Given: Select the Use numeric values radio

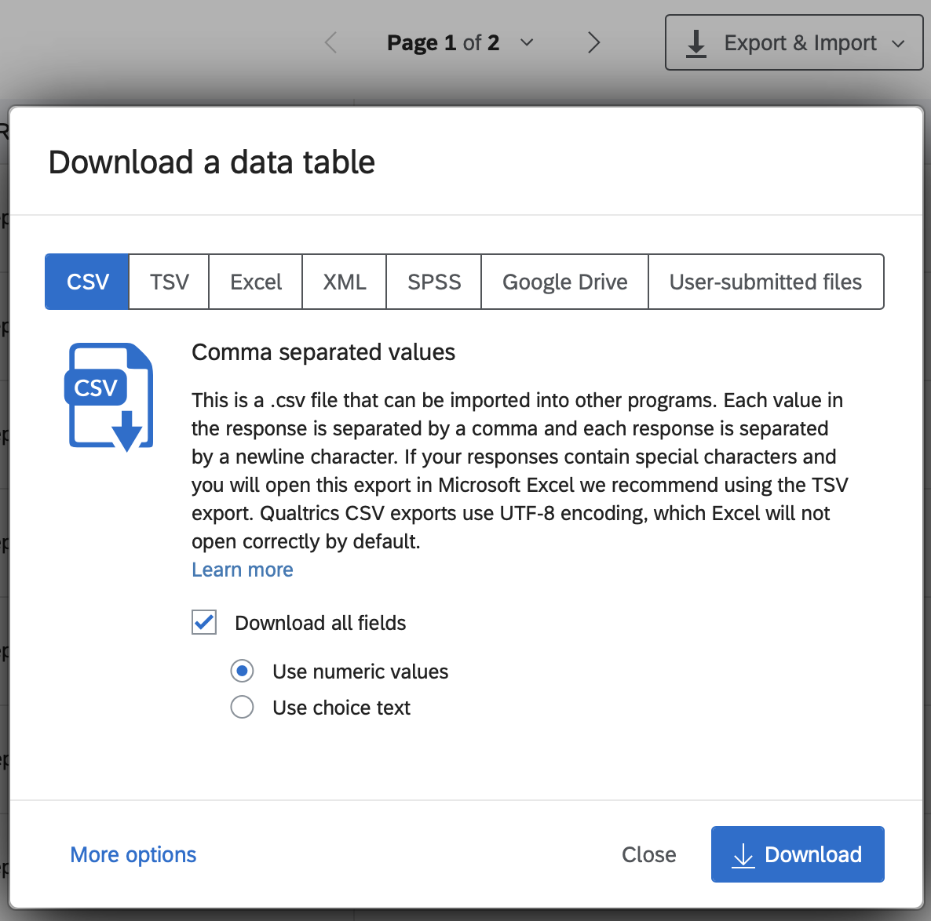Looking at the screenshot, I should tap(242, 672).
